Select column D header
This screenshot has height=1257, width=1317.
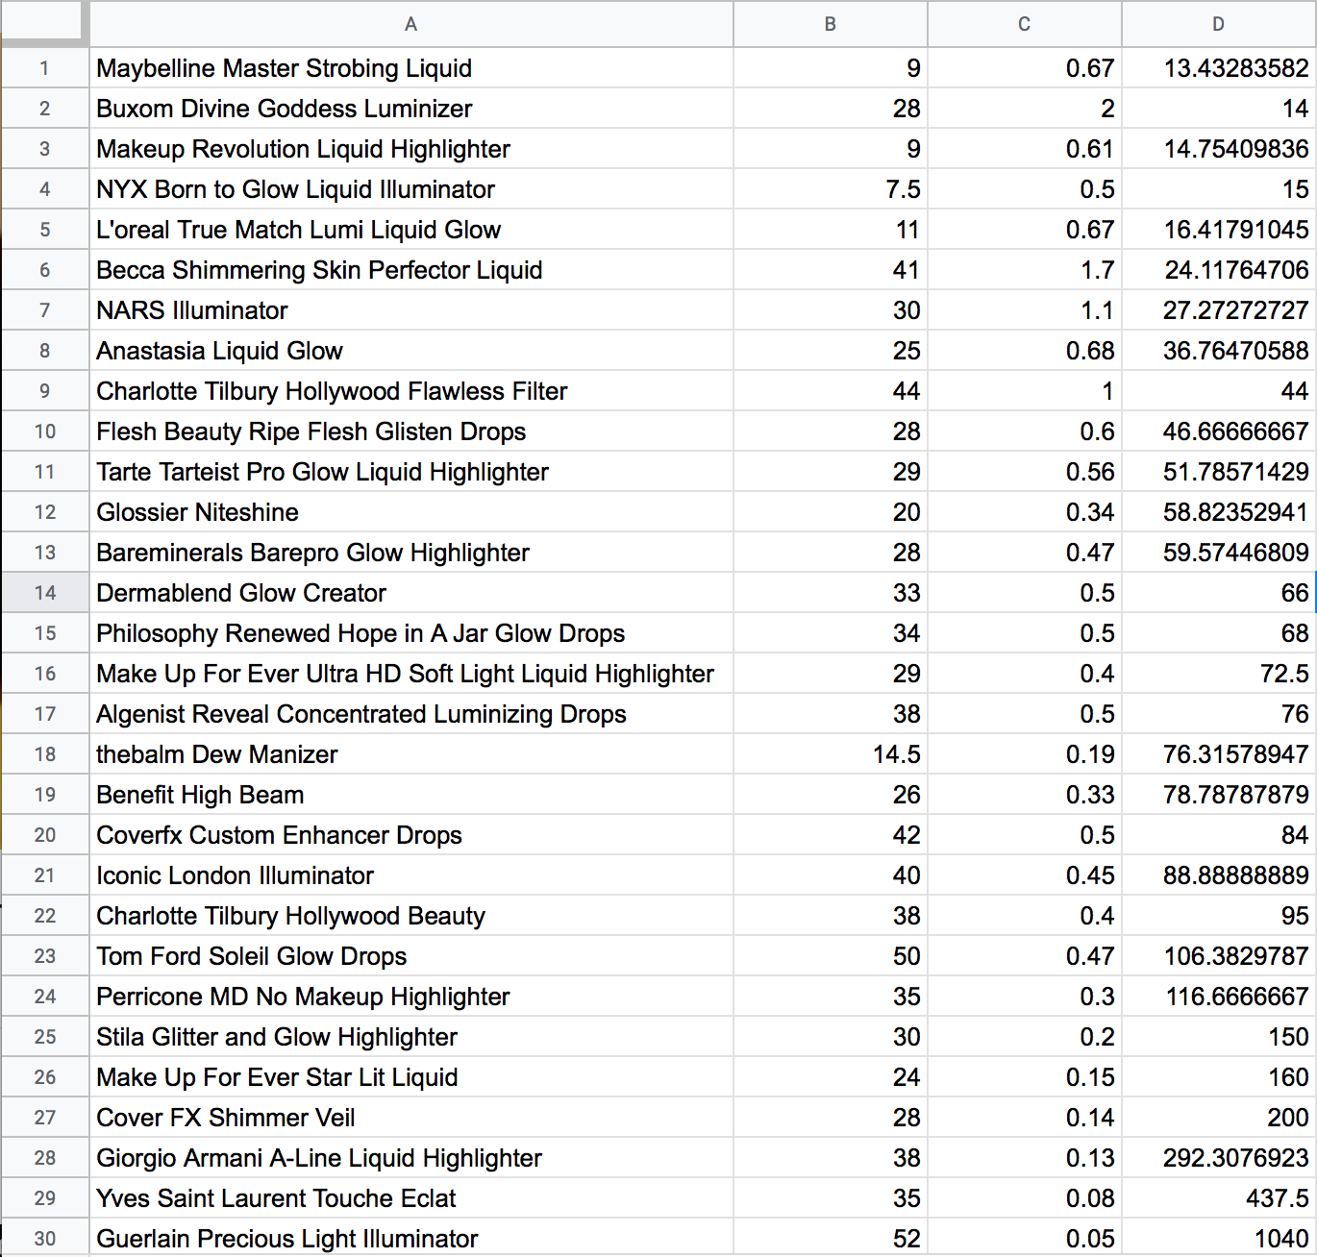click(1219, 24)
